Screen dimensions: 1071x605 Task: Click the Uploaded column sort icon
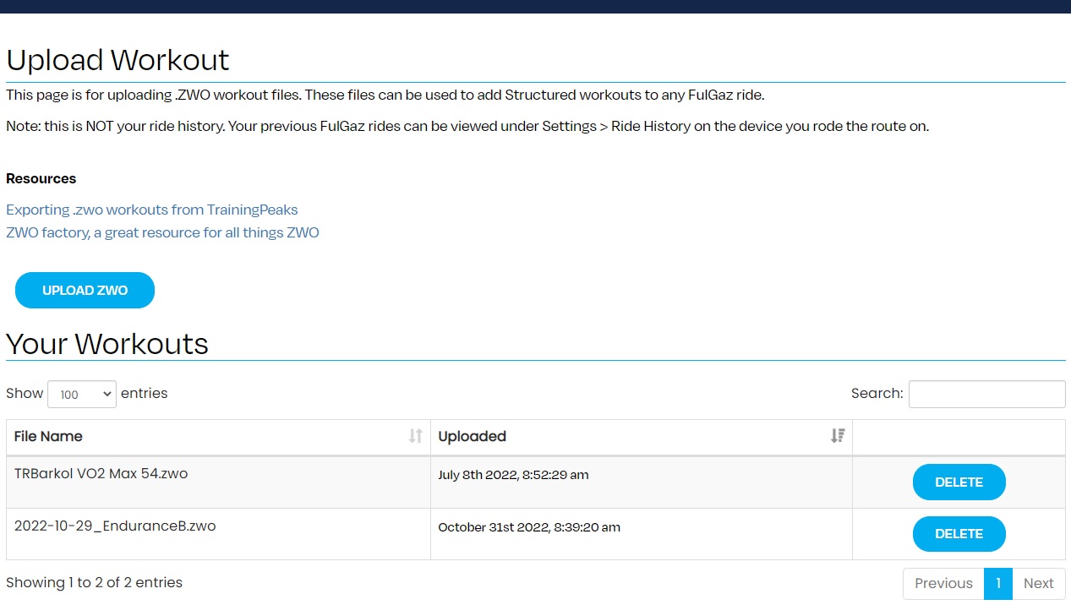(x=837, y=436)
